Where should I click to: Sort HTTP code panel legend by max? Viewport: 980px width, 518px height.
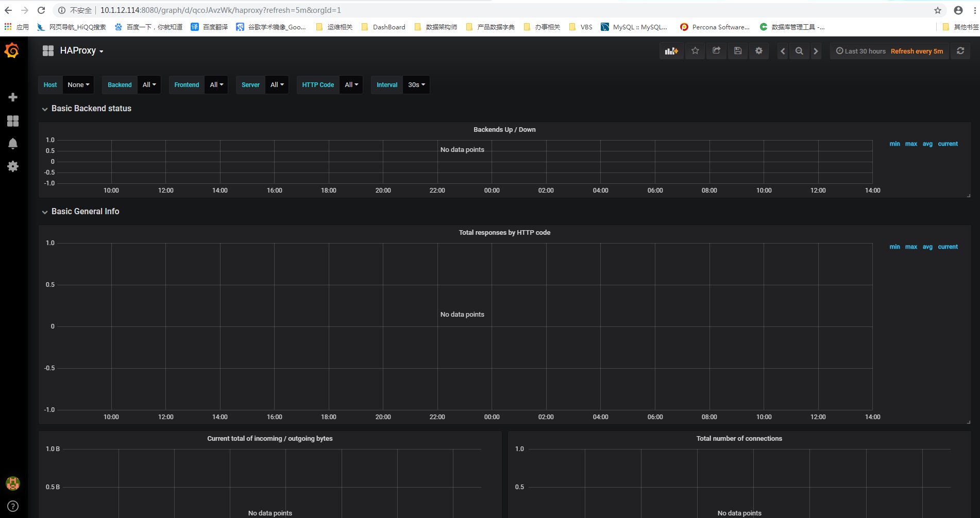pyautogui.click(x=911, y=247)
